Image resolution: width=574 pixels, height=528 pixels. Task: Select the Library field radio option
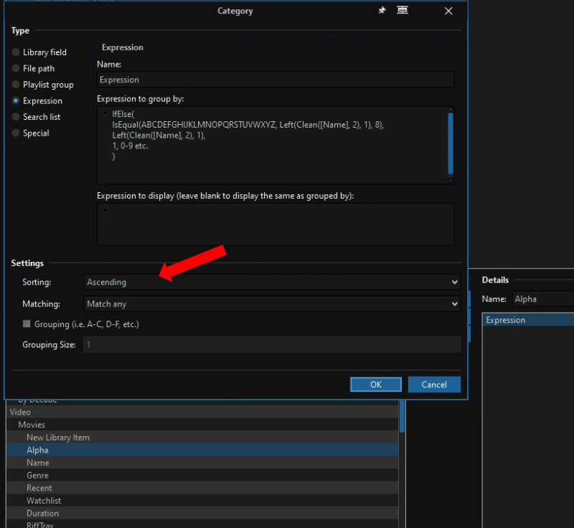coord(39,52)
